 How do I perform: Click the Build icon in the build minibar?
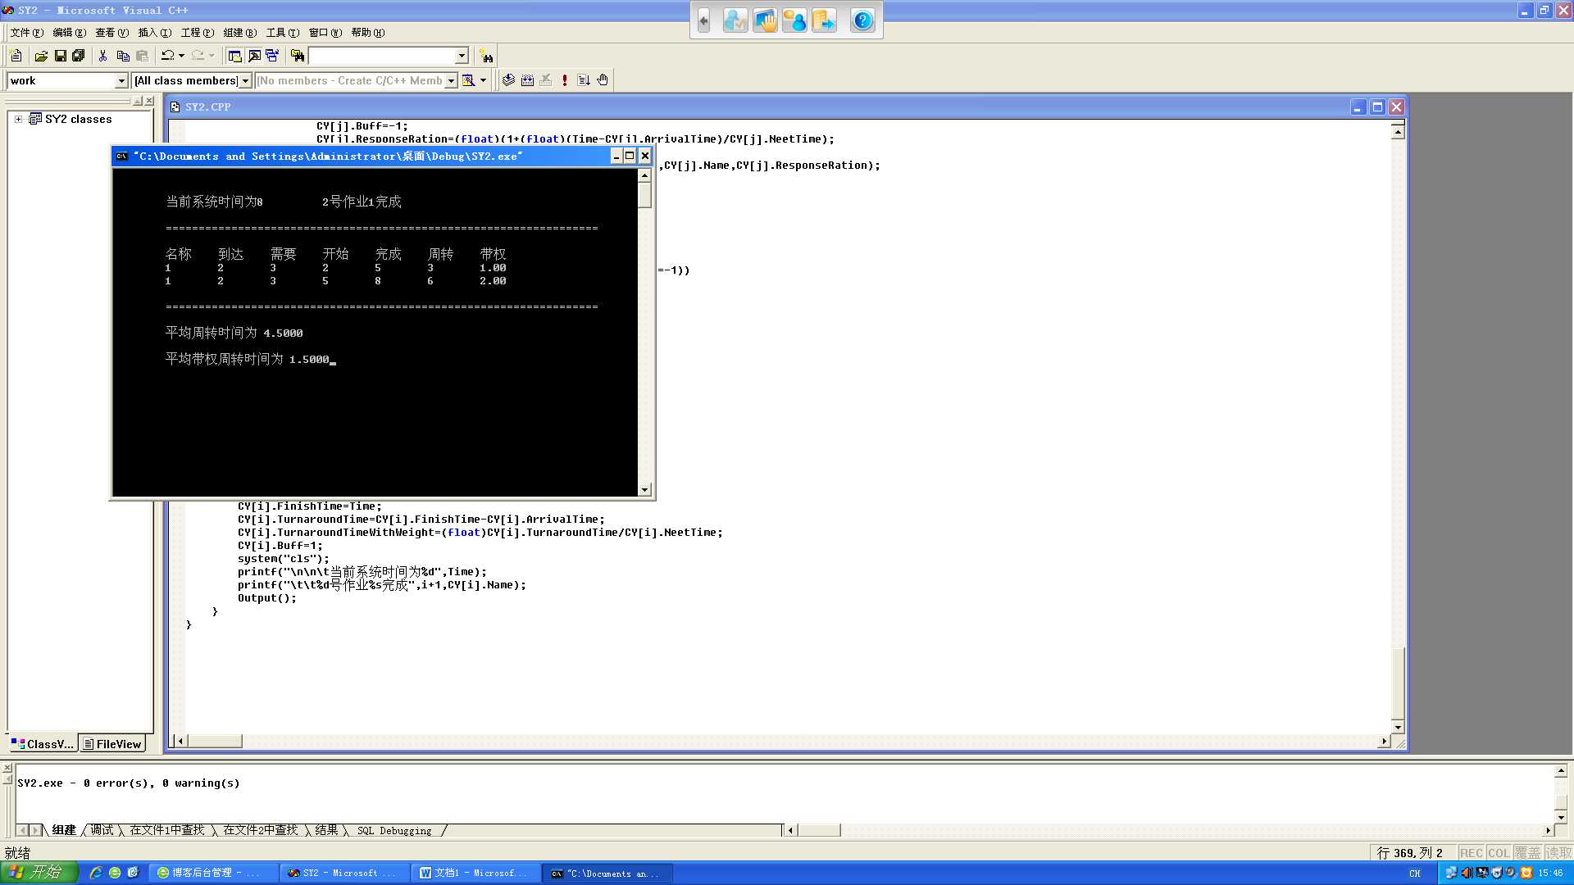click(527, 80)
